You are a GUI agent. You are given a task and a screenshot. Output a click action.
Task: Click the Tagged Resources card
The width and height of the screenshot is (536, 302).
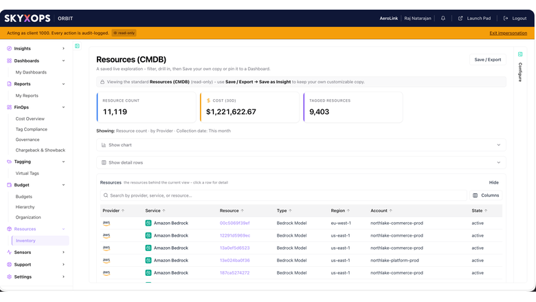(353, 107)
